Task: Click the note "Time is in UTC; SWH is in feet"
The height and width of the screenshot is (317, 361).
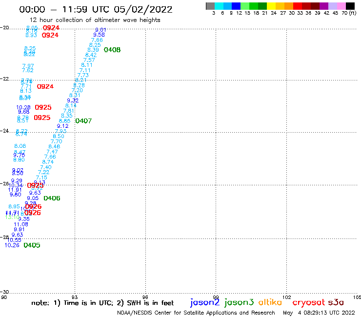Action: pyautogui.click(x=102, y=303)
